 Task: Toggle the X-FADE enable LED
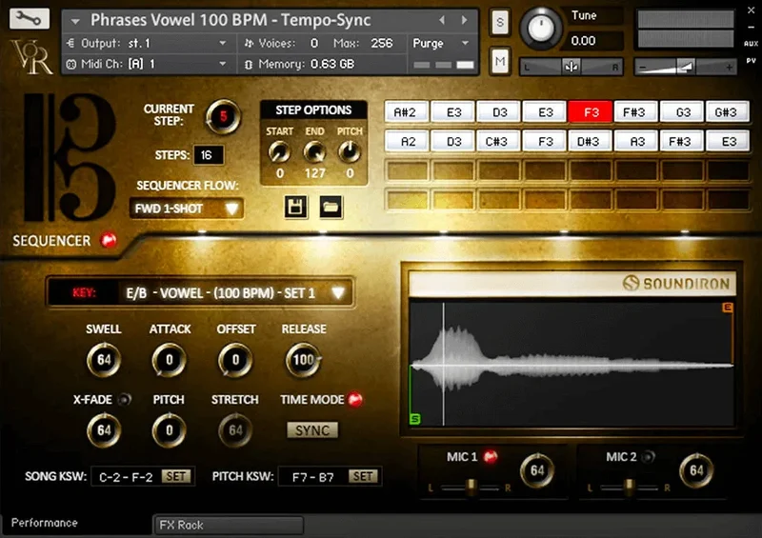[125, 400]
